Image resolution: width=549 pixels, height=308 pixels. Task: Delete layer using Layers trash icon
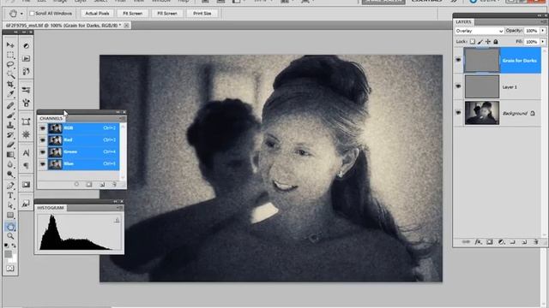[x=535, y=241]
